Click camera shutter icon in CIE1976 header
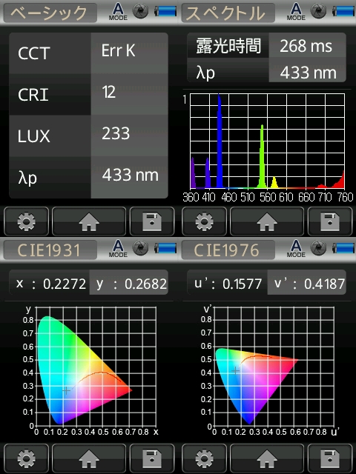Viewport: 356px width, 474px height. pos(318,248)
